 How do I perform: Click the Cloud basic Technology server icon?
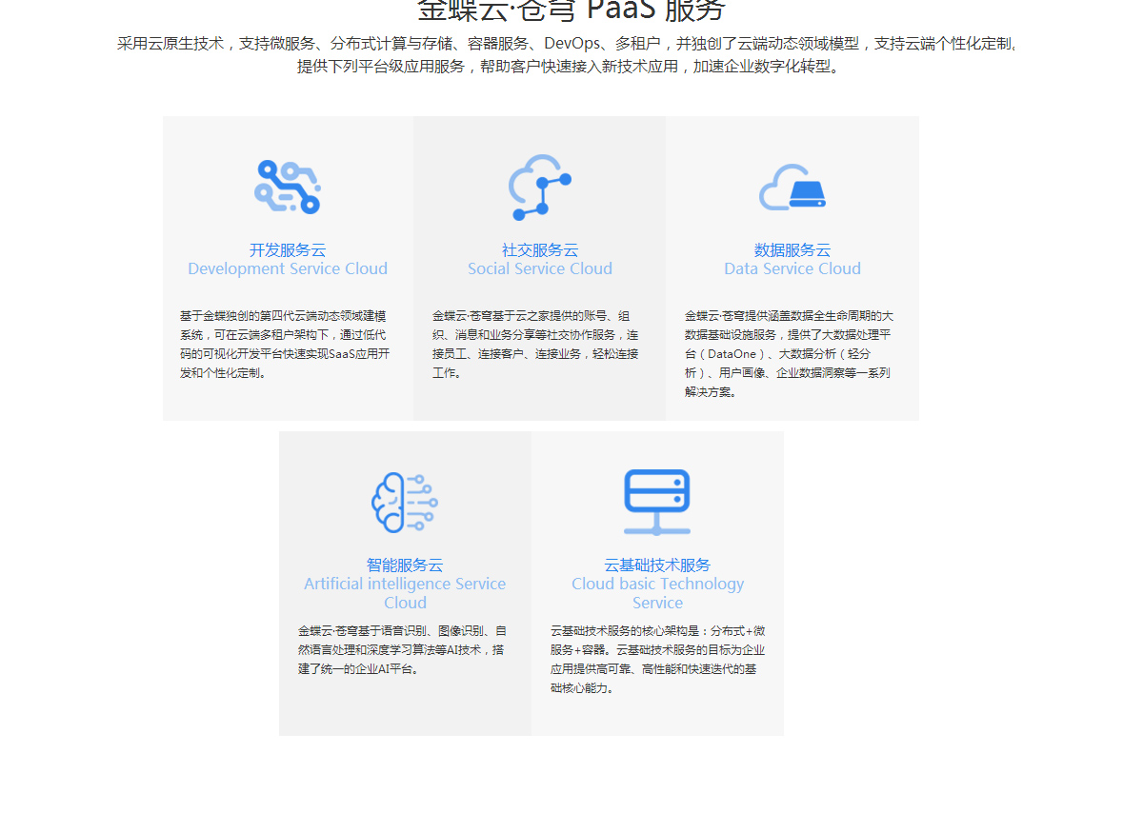[x=657, y=502]
